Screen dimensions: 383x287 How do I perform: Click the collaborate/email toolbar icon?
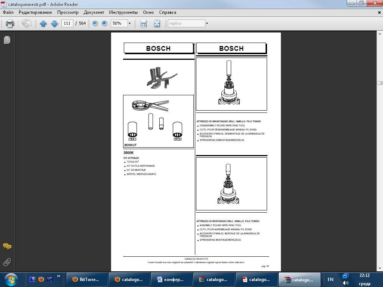(26, 24)
